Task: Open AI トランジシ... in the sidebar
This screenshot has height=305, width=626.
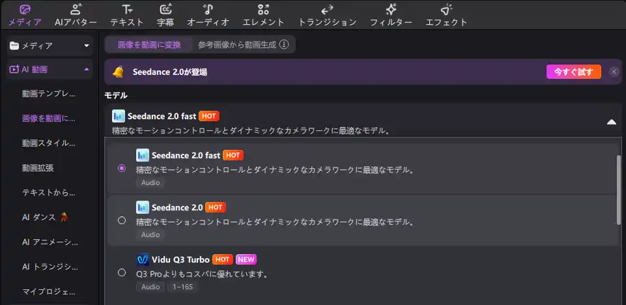Action: coord(50,267)
